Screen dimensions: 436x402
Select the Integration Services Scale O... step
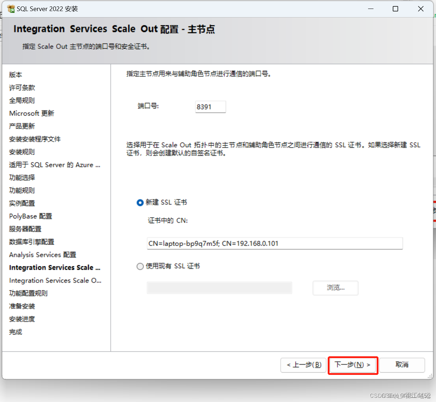pos(55,281)
